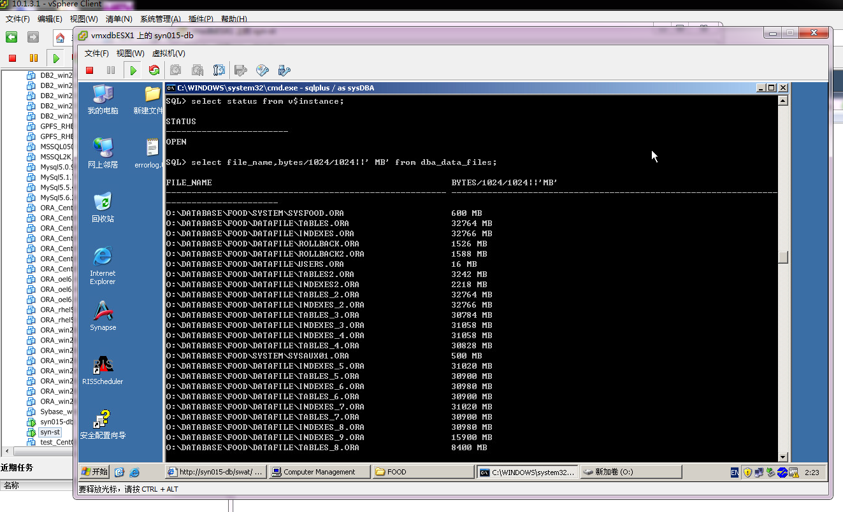Open 虚拟机(V) menu in VM console window
843x512 pixels.
click(168, 53)
